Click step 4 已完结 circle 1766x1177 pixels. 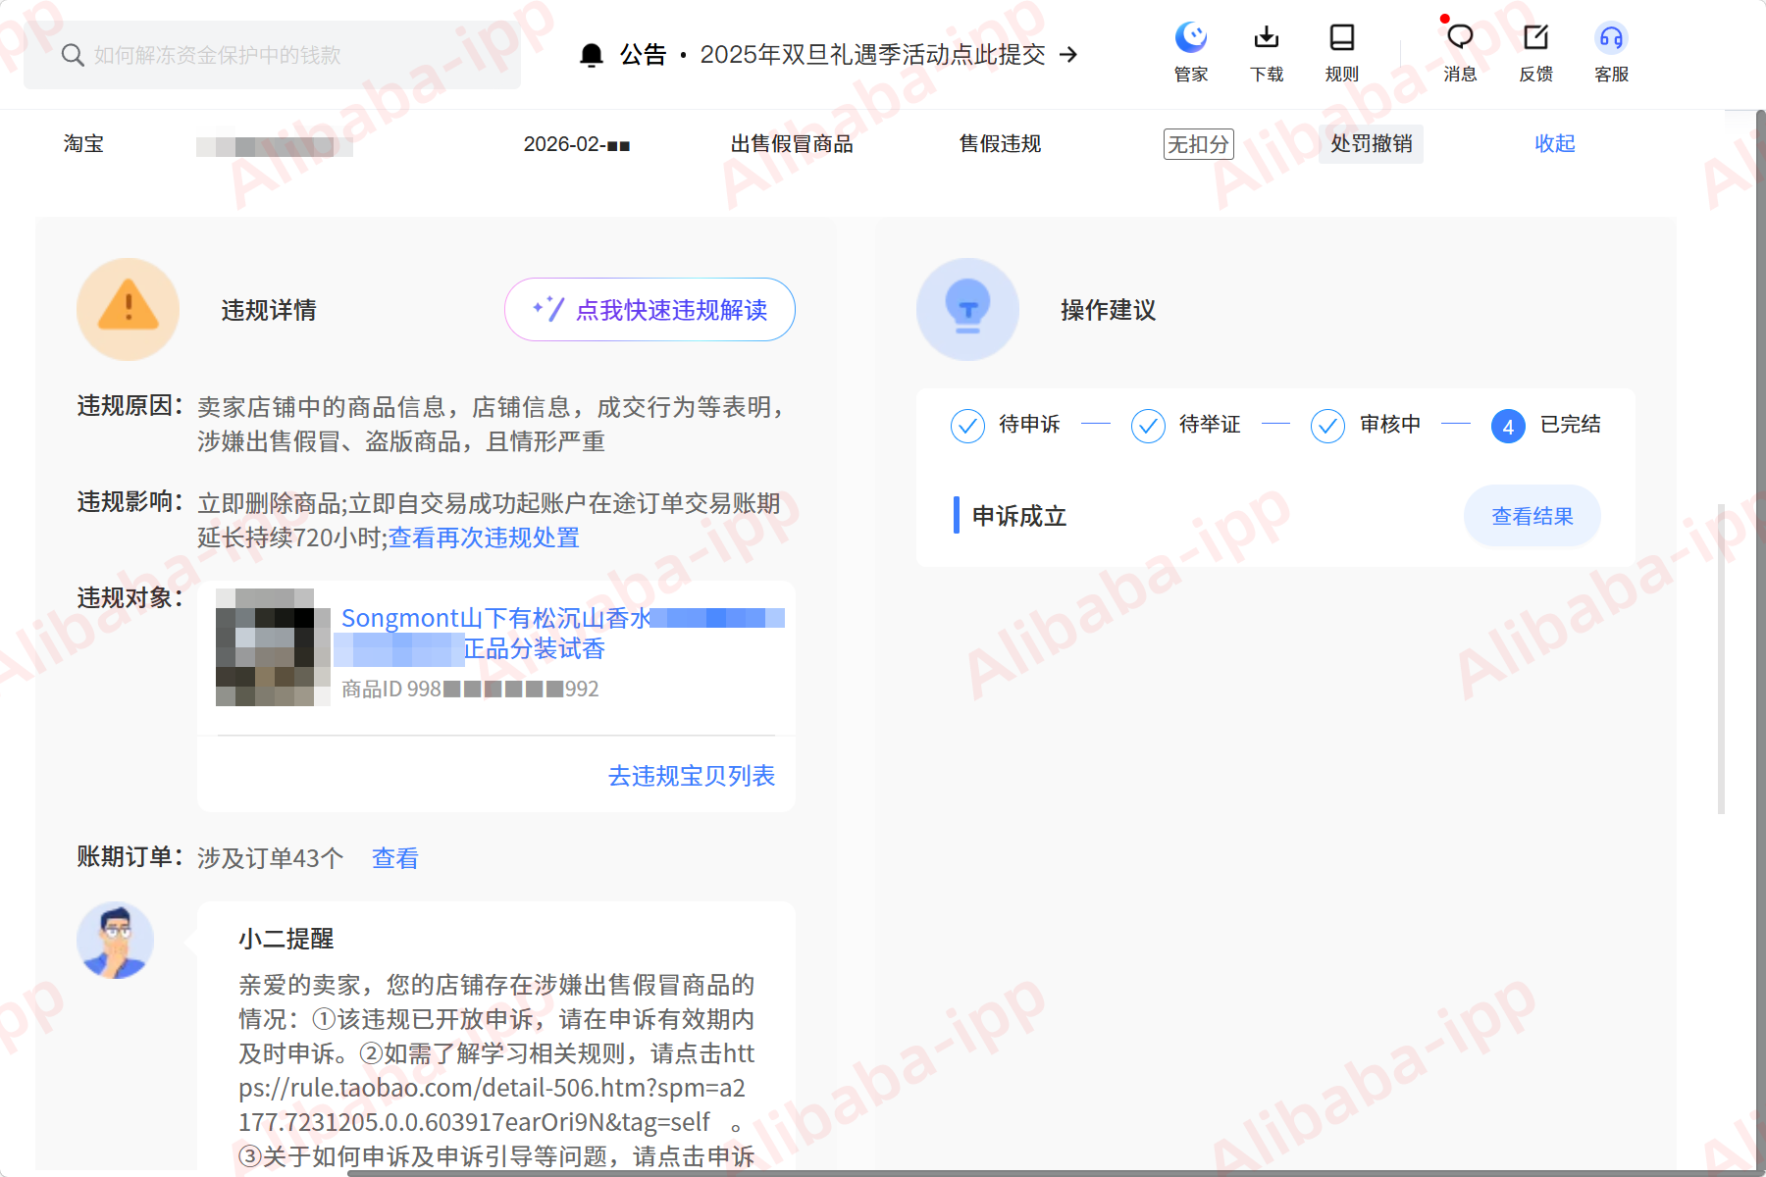[x=1508, y=426]
